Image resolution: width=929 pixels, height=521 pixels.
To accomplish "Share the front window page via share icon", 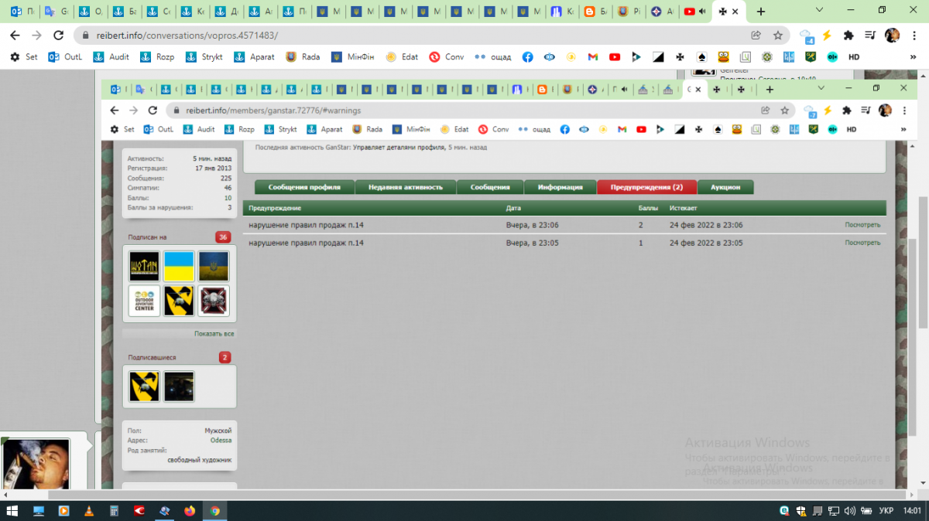I will coord(766,111).
